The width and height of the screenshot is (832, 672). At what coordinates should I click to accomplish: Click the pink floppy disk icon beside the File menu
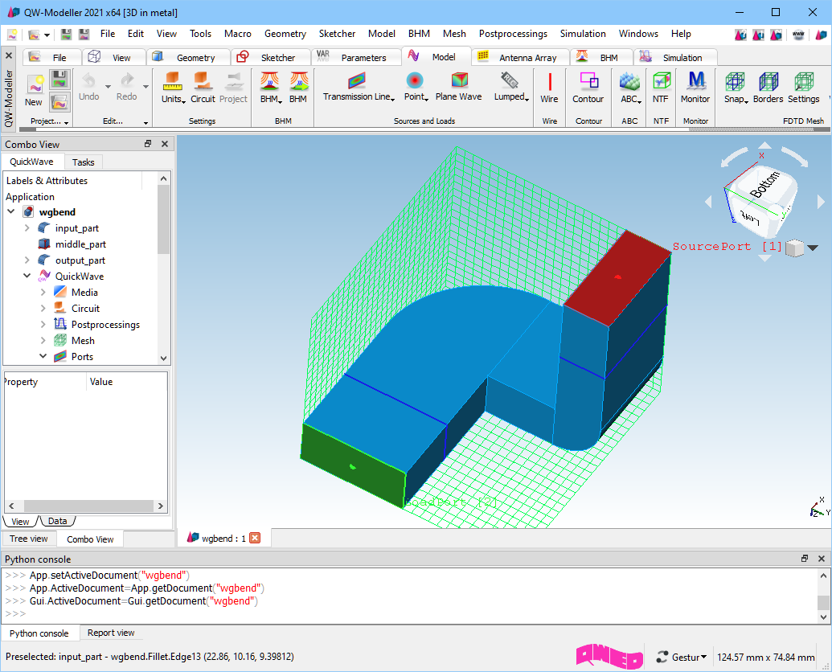(84, 35)
